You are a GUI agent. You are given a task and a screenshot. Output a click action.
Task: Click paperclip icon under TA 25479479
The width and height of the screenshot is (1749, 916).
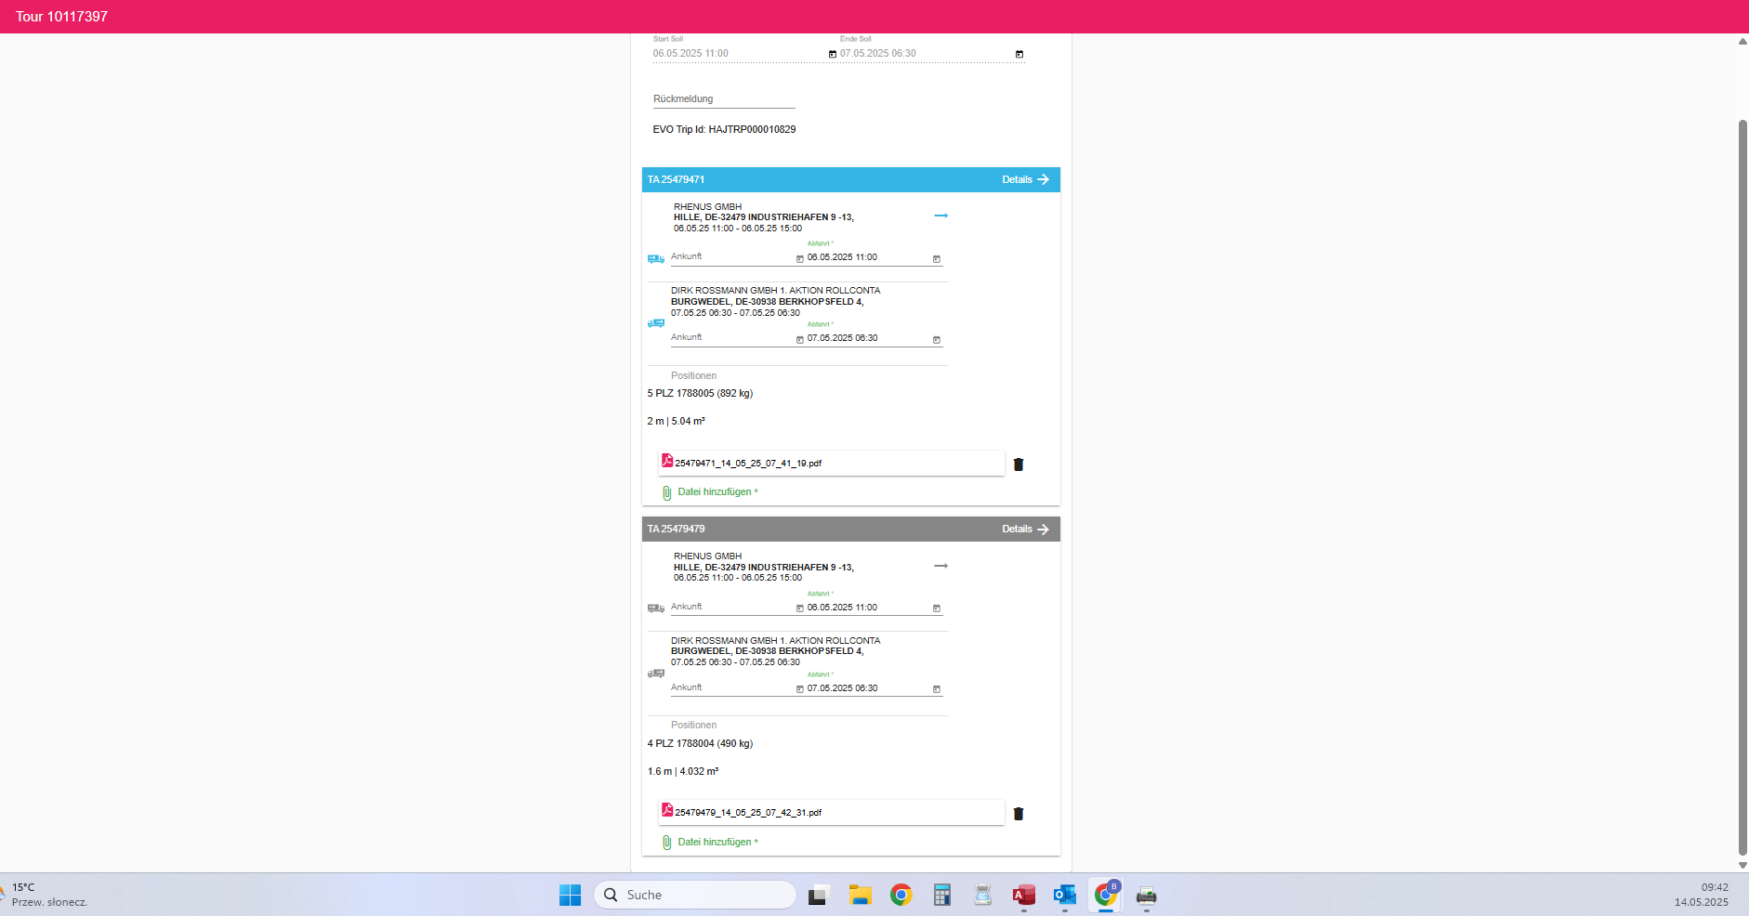[x=666, y=843]
